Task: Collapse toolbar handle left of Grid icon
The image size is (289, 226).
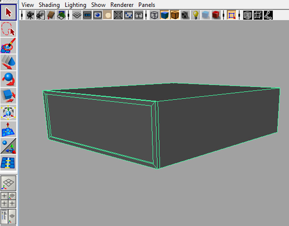Action: click(68, 15)
